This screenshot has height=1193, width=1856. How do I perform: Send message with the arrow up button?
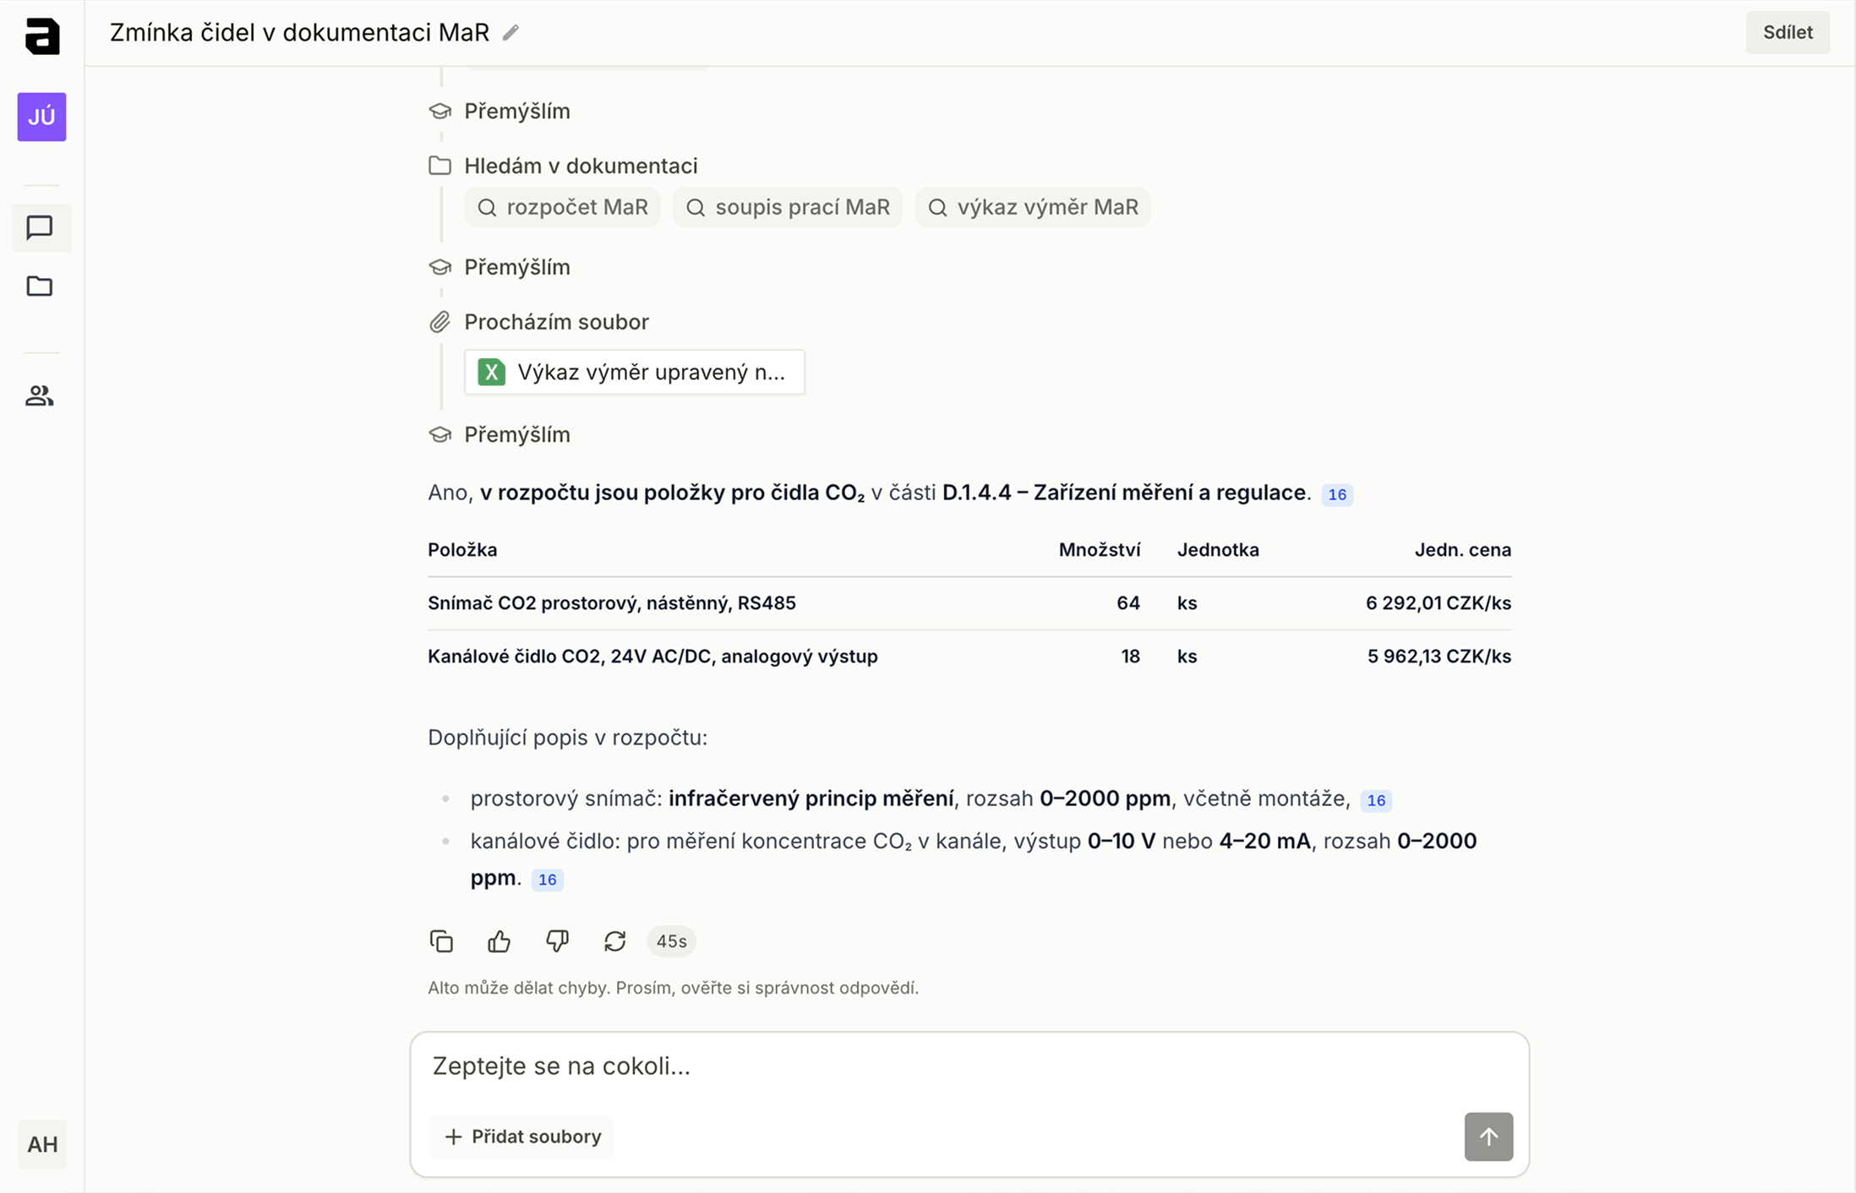coord(1488,1136)
